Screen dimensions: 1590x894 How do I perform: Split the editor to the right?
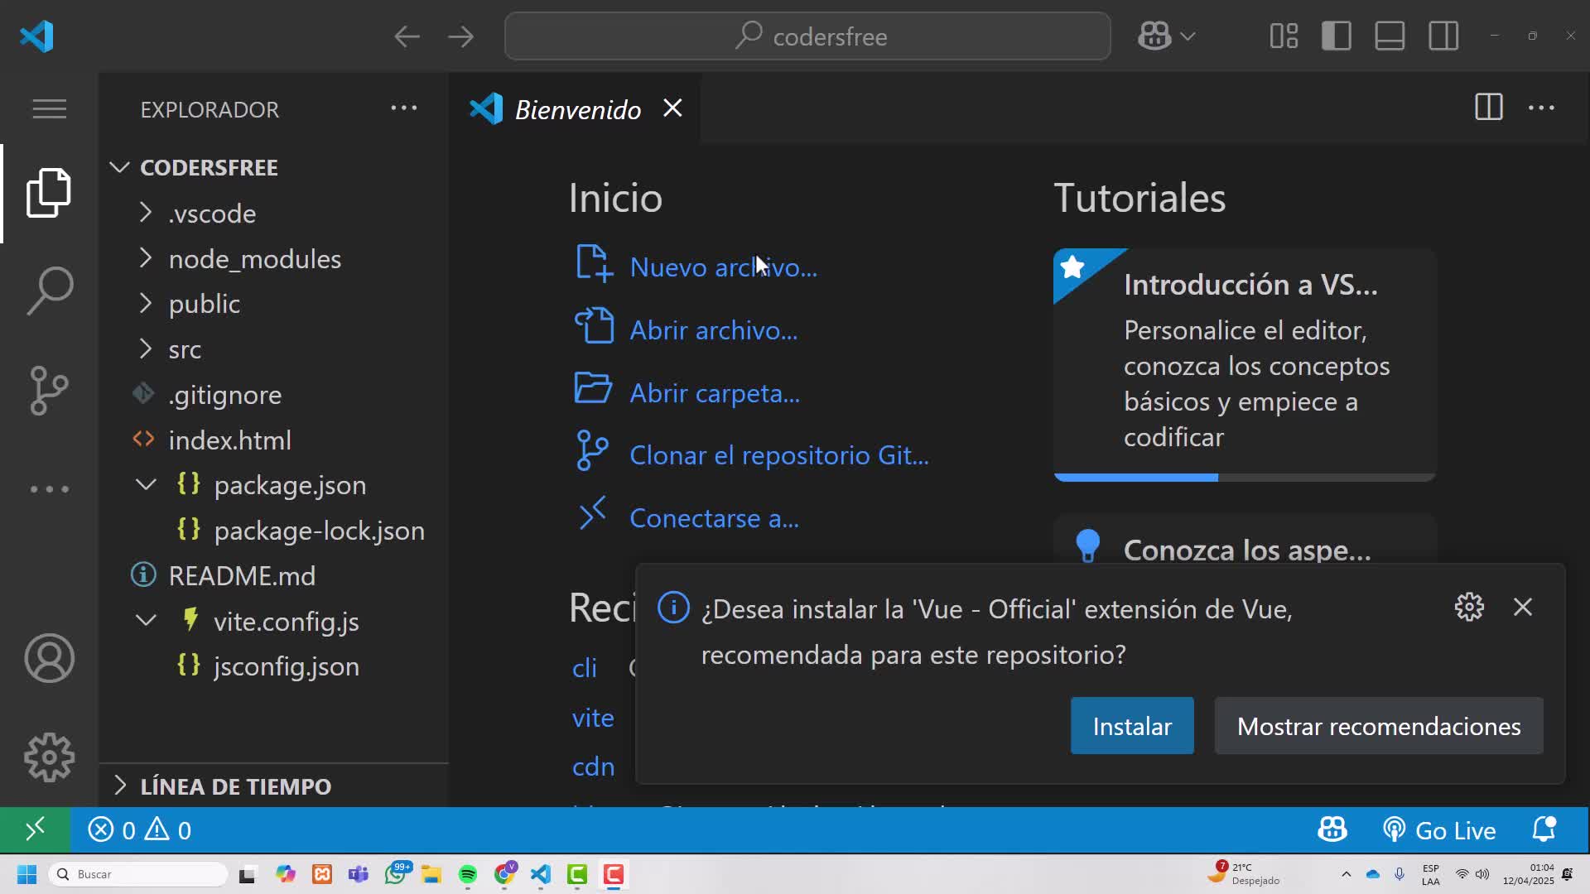click(x=1489, y=108)
